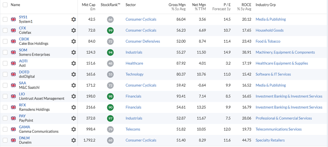
Task: Open Healthcare sector link for Aoti
Action: point(134,63)
